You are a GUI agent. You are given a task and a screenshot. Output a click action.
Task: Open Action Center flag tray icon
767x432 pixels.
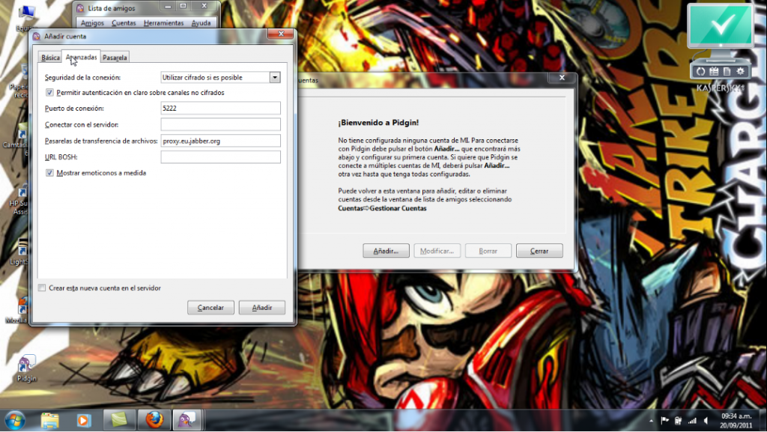(665, 421)
